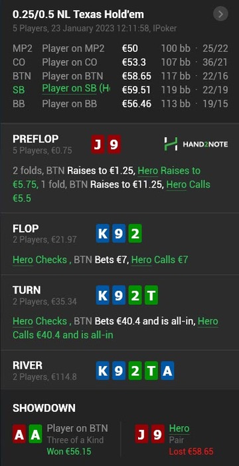Screen dimensions: 239x466
Task: Click the 0.25/0.5 NL Texas Hold'em title
Action: (x=78, y=14)
